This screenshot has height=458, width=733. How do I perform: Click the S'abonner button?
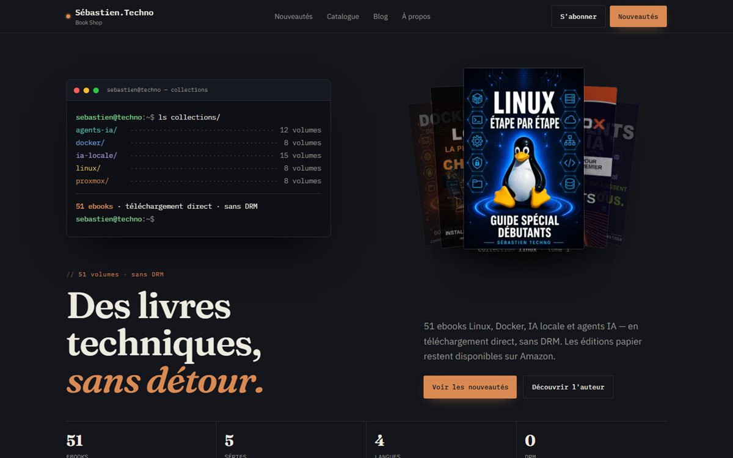point(578,16)
